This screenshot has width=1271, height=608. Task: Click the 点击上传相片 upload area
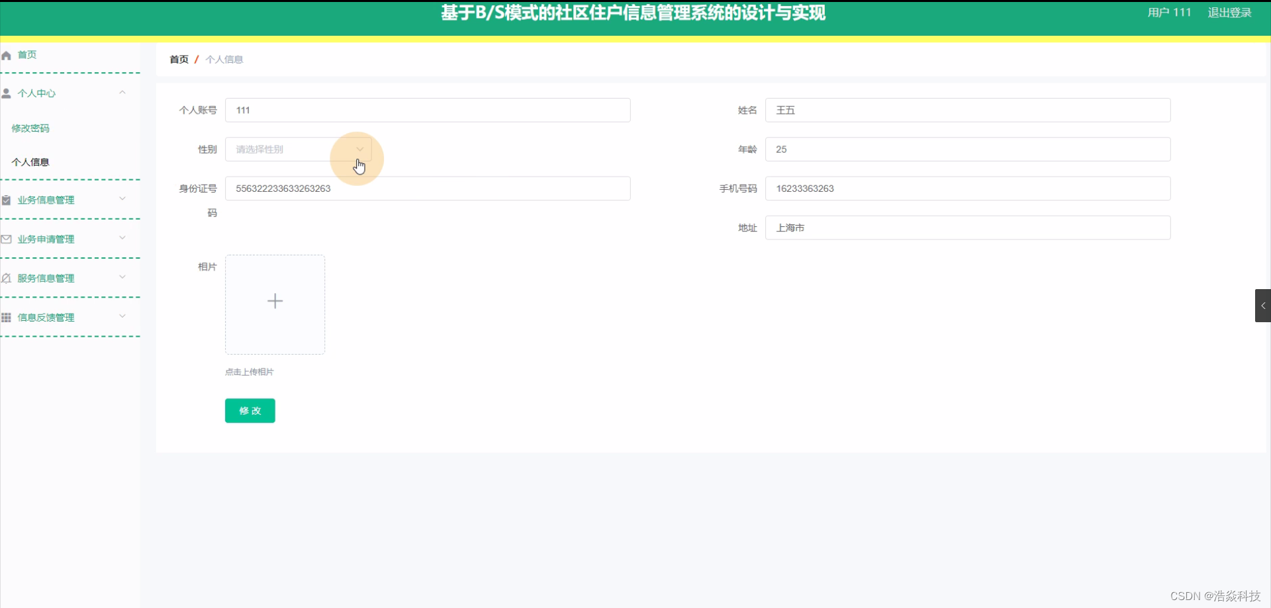[x=249, y=371]
